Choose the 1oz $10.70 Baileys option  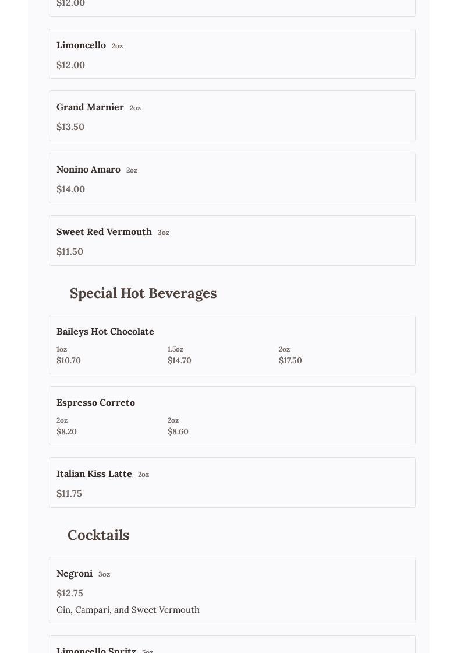(x=69, y=356)
